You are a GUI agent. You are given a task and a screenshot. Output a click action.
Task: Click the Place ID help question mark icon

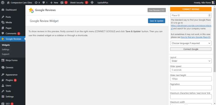(210, 15)
